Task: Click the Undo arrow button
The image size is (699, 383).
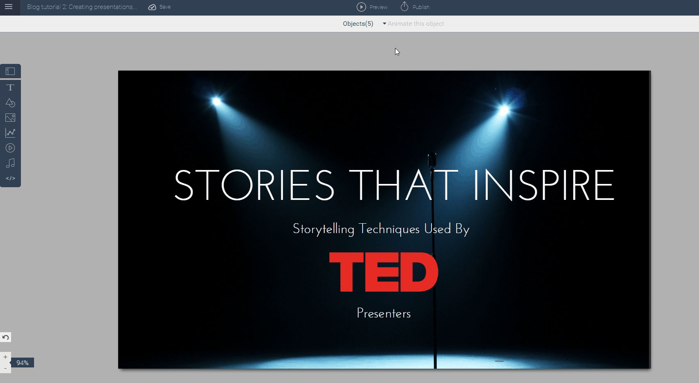Action: (x=5, y=337)
